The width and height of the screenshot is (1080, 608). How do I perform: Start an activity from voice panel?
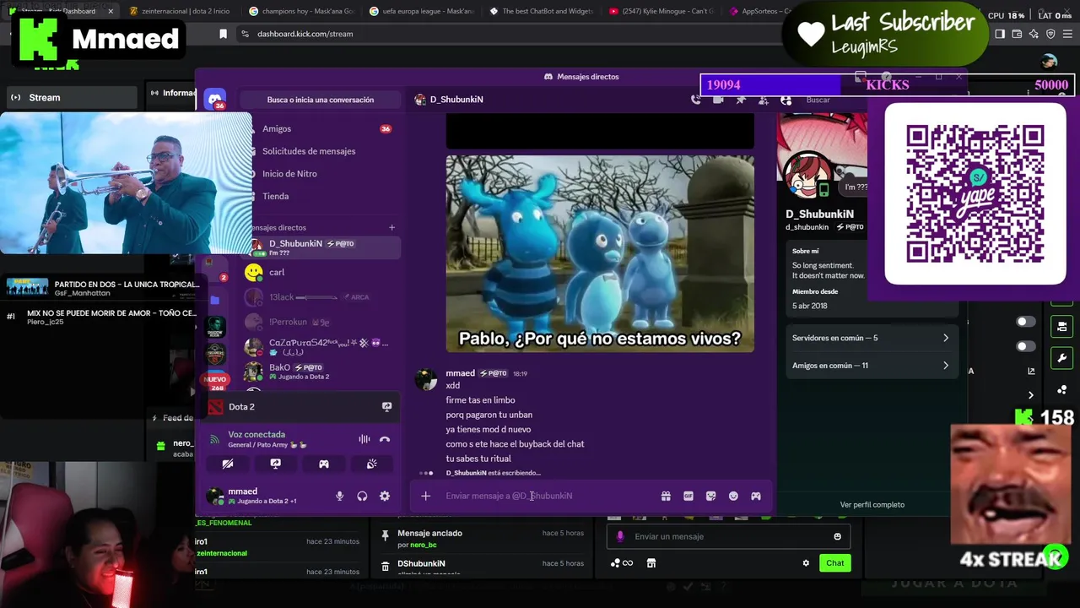point(323,464)
